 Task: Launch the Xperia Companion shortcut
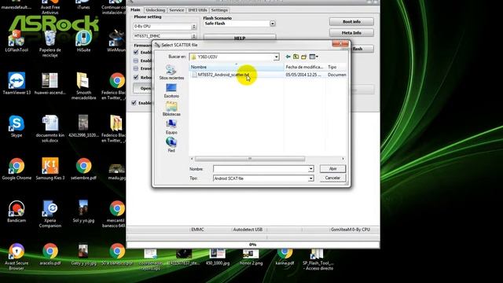(50, 214)
